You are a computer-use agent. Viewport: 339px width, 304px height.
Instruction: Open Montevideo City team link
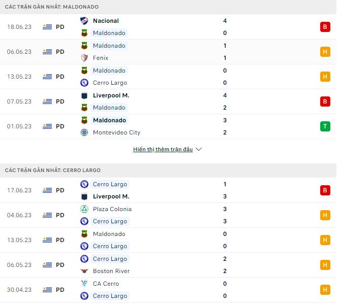tap(116, 132)
